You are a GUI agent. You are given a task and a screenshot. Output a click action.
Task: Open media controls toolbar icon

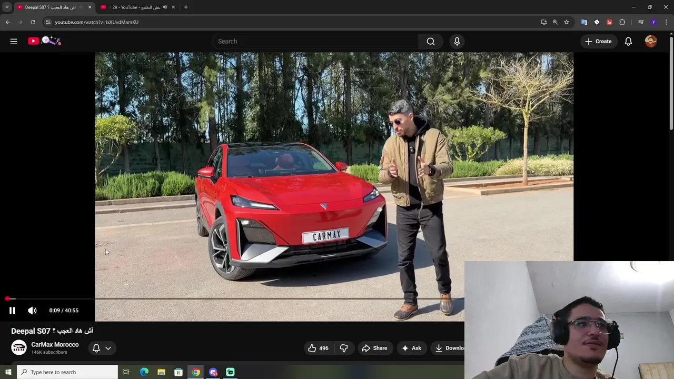pyautogui.click(x=641, y=22)
